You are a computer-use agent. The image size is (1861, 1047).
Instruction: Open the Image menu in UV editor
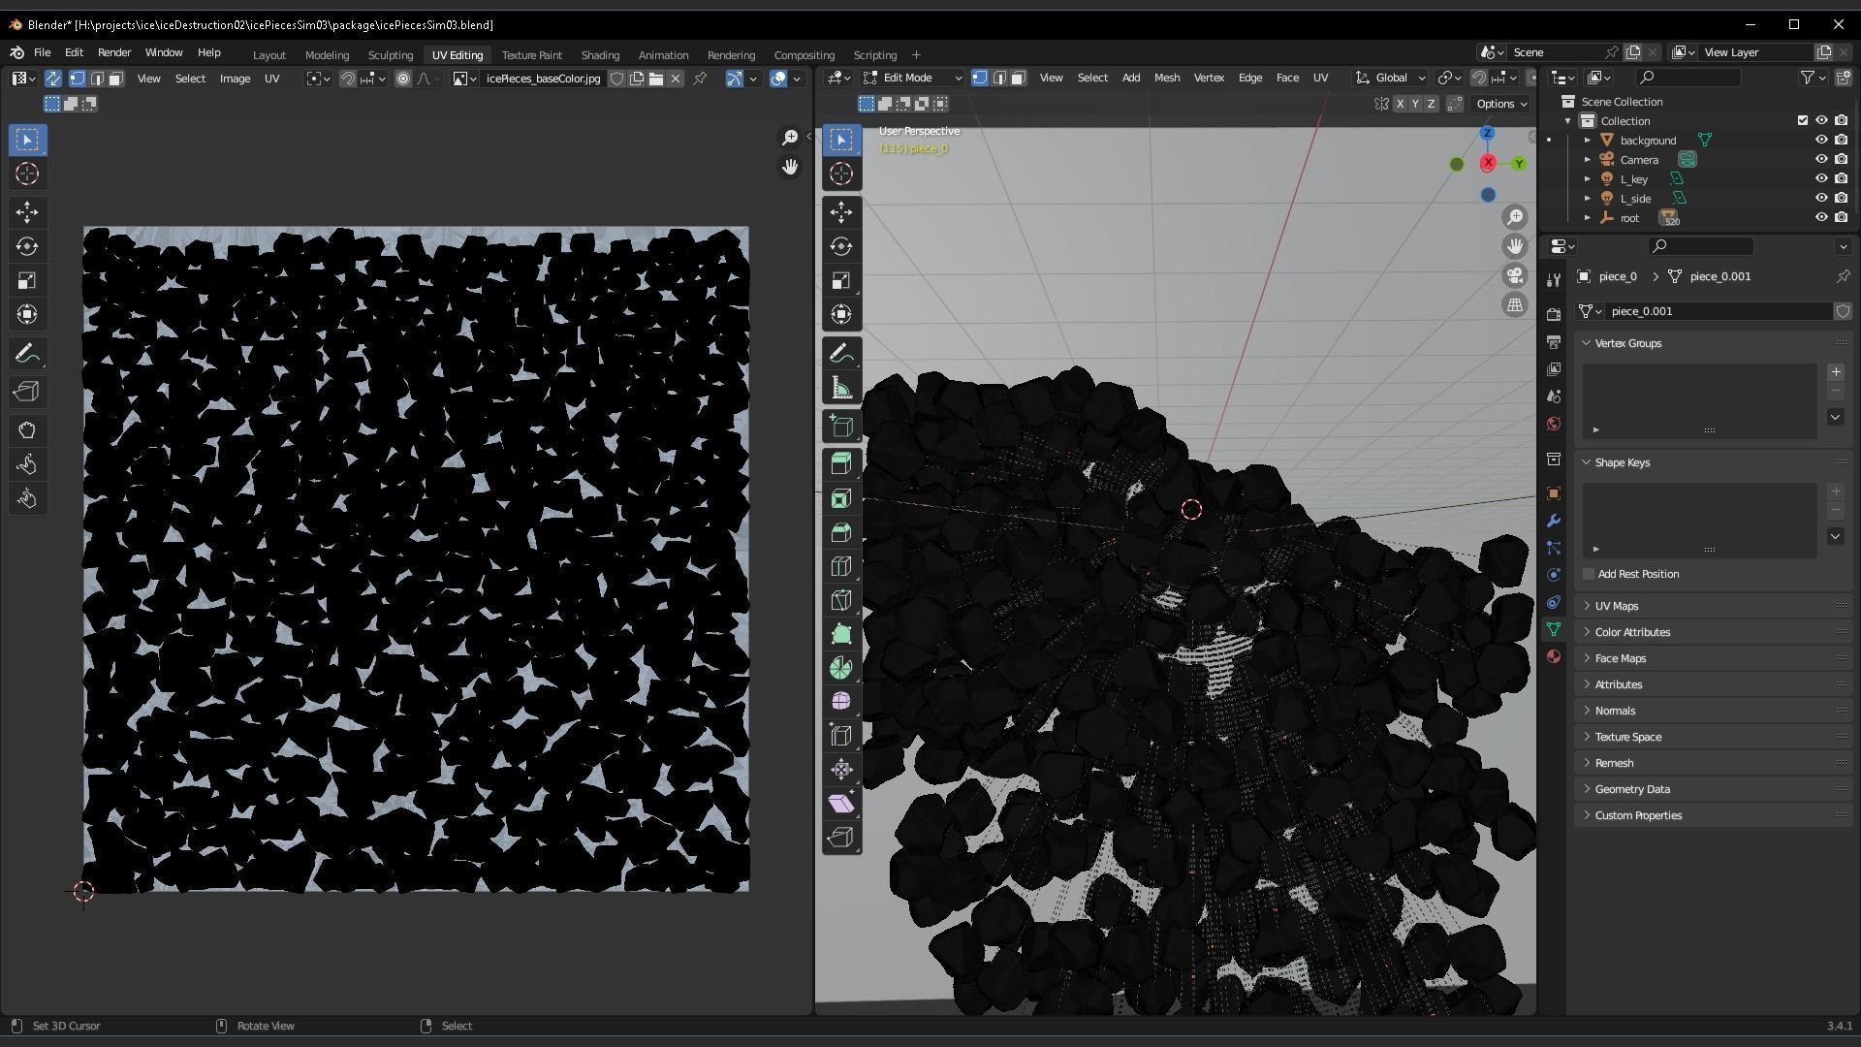click(x=235, y=79)
